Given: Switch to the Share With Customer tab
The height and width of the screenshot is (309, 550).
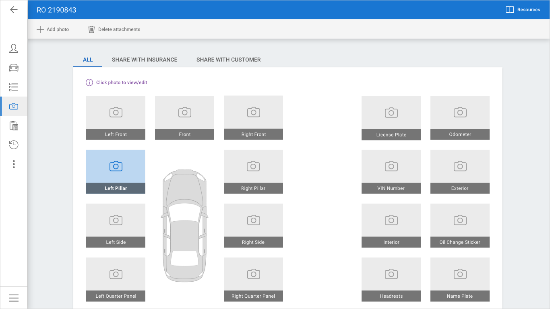Looking at the screenshot, I should pos(228,60).
